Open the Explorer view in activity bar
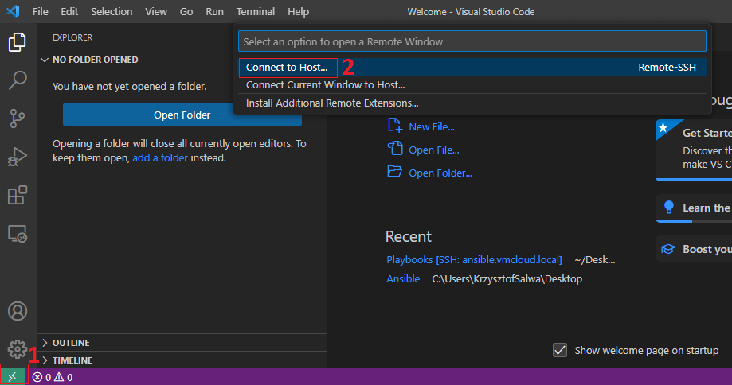The width and height of the screenshot is (732, 385). [18, 42]
